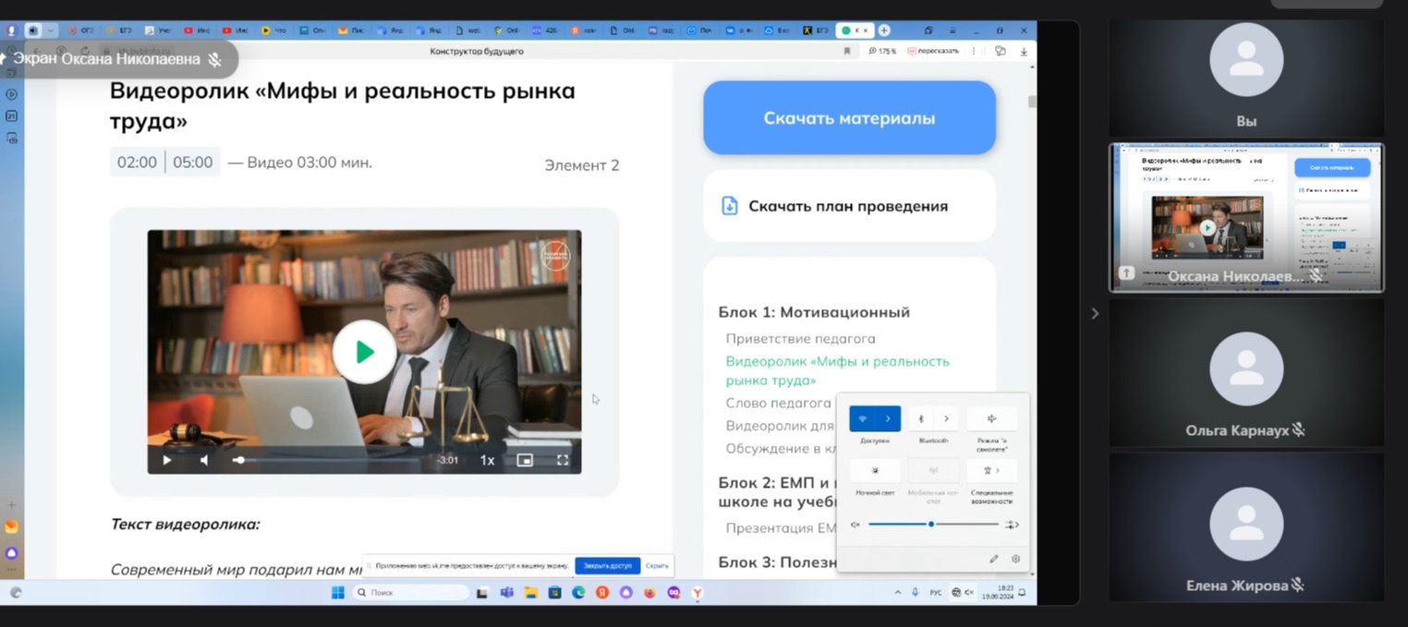Open Microsoft Teams from the taskbar
This screenshot has width=1408, height=627.
click(506, 592)
